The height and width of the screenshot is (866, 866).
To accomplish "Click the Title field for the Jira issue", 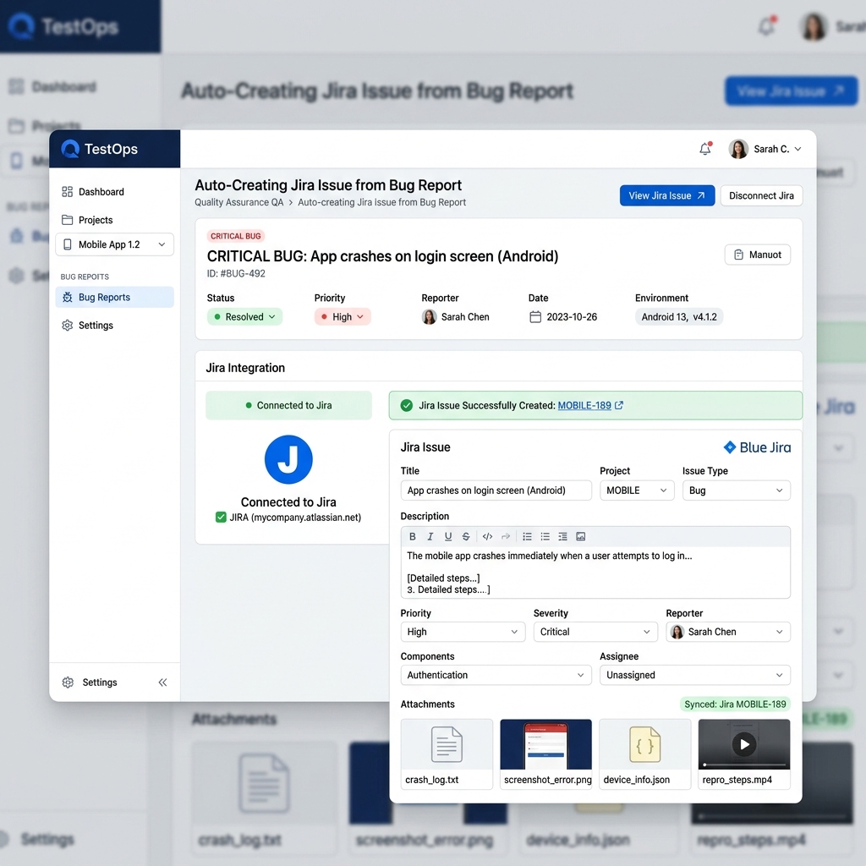I will 496,491.
